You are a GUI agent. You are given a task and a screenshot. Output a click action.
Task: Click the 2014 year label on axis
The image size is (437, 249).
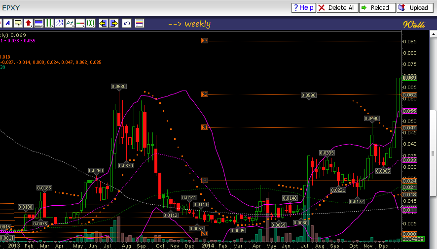click(x=208, y=246)
